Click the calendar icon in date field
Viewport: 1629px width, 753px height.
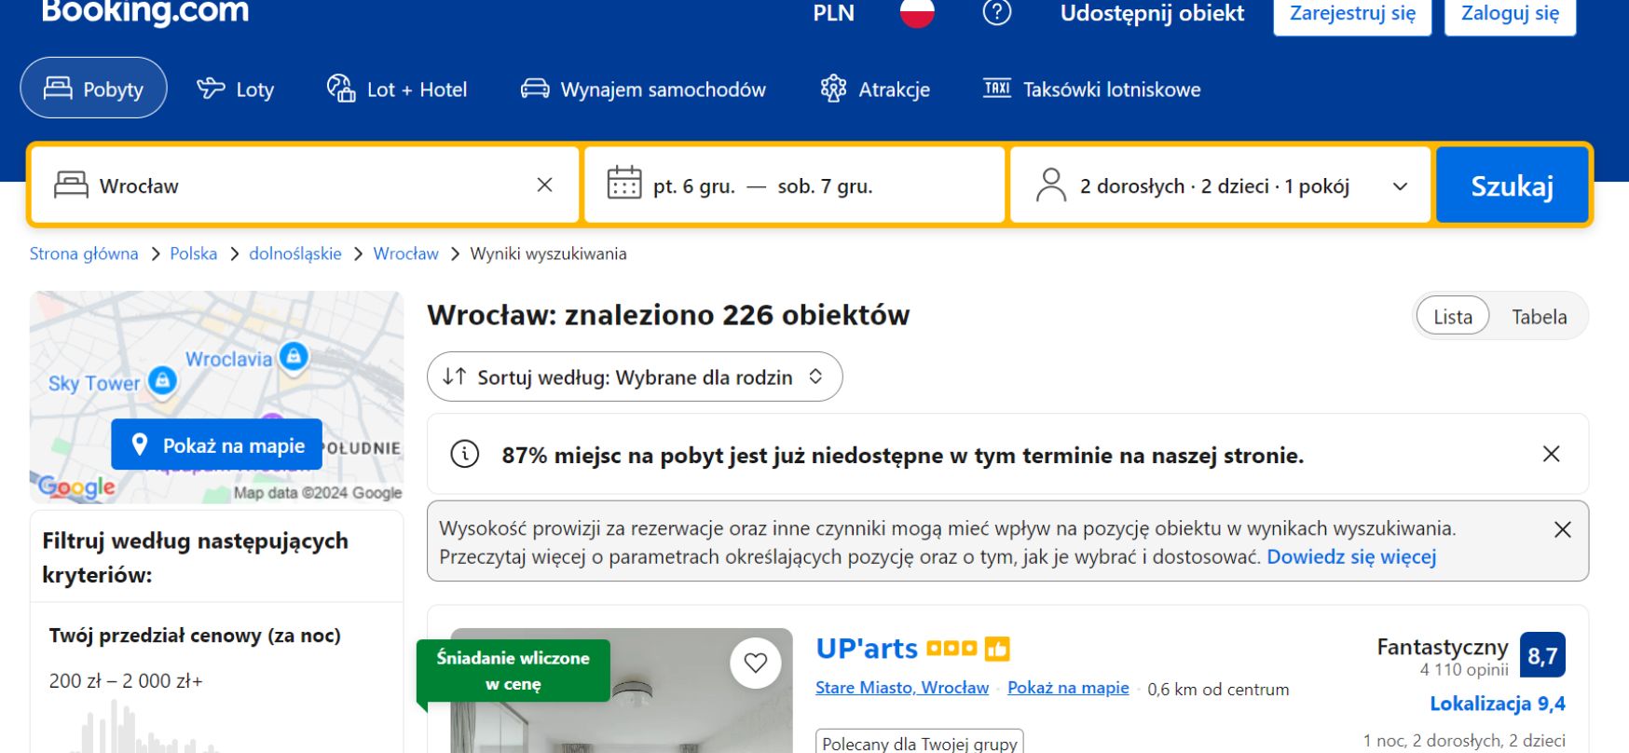[624, 183]
